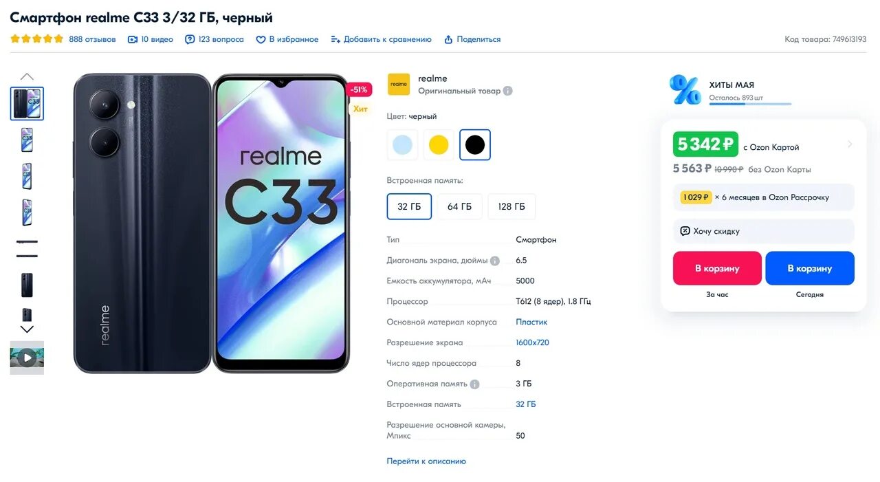Choose the yellow color swatch
Screen dimensions: 880x482
click(439, 145)
